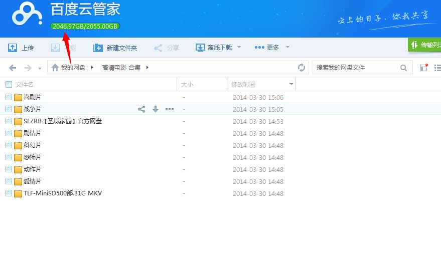Click the greyed 分享 share toolbar icon
The image size is (441, 259).
click(158, 48)
